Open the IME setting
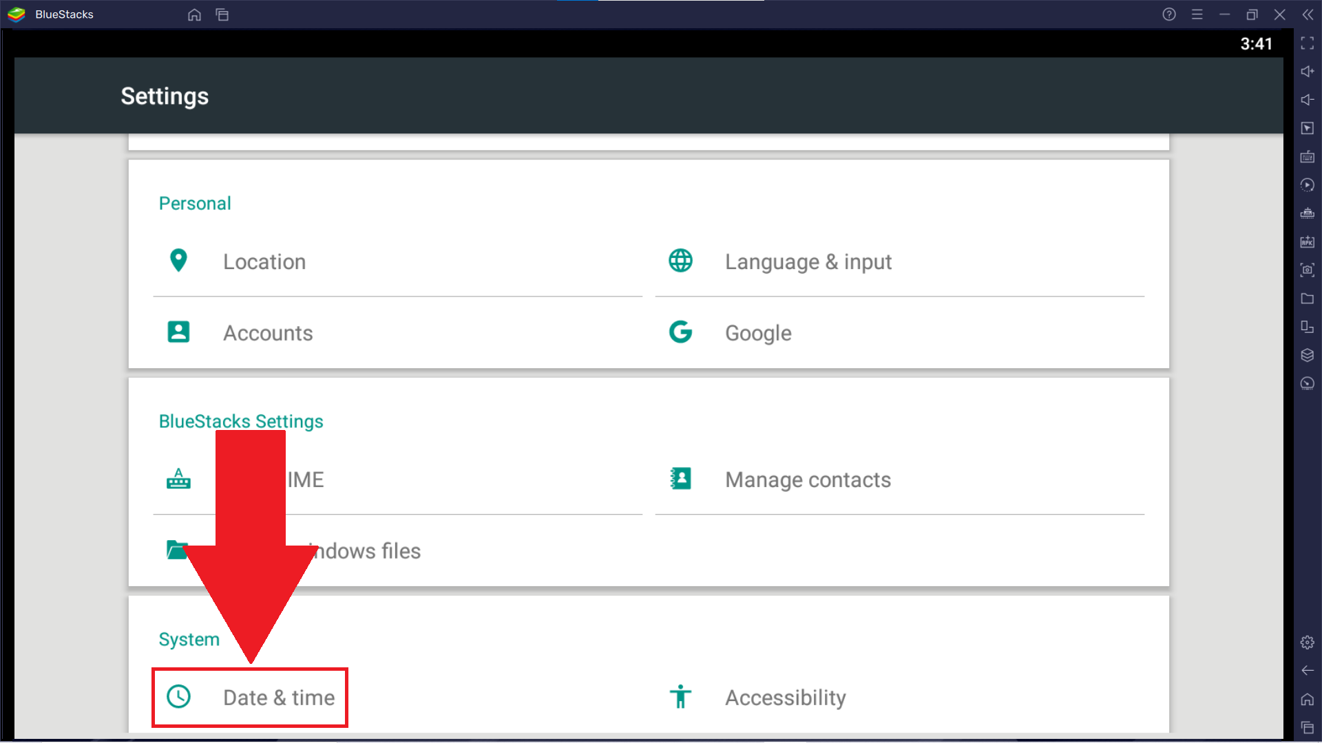The image size is (1322, 743). tap(398, 480)
